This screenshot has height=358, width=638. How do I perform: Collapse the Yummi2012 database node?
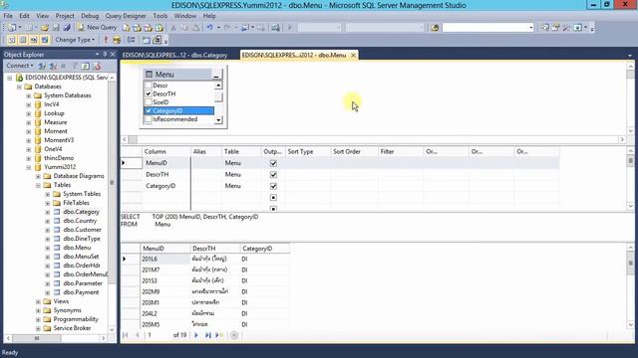pos(29,167)
